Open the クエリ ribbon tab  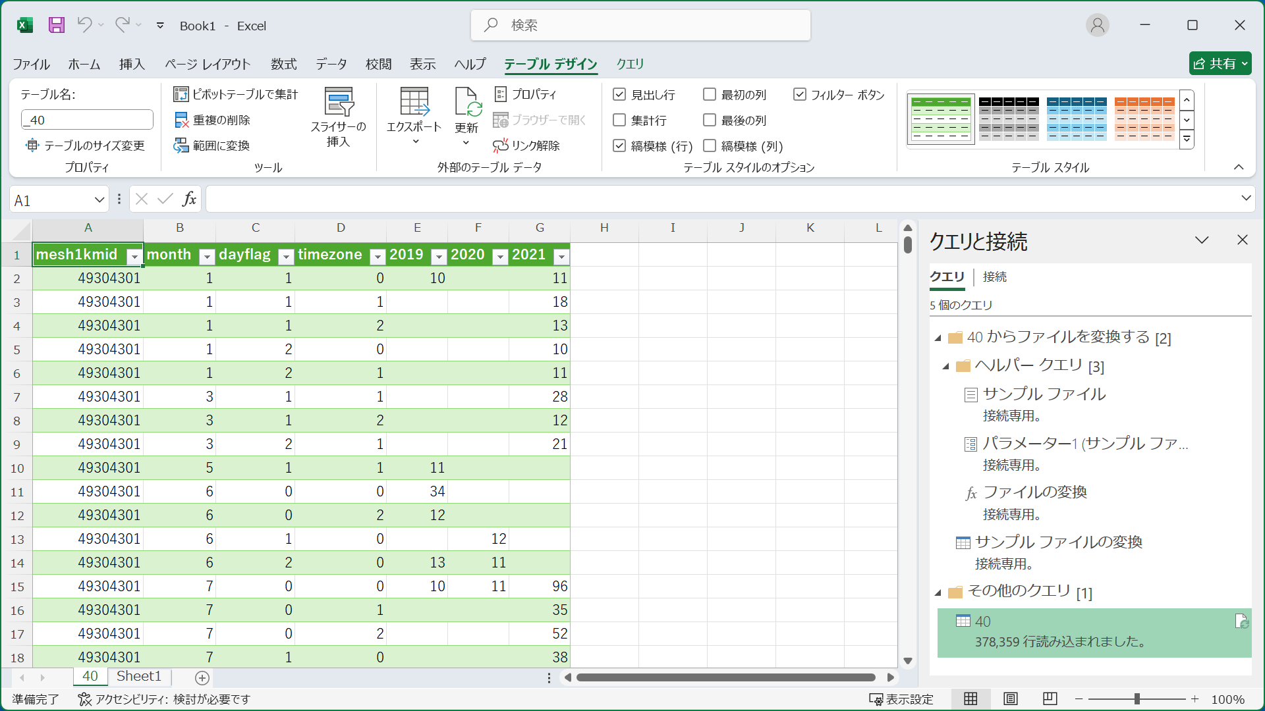(x=630, y=64)
